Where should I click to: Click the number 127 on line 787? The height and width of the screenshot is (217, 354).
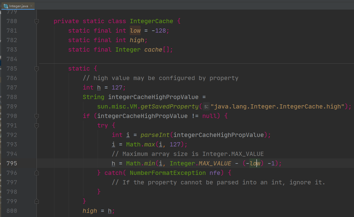117,88
